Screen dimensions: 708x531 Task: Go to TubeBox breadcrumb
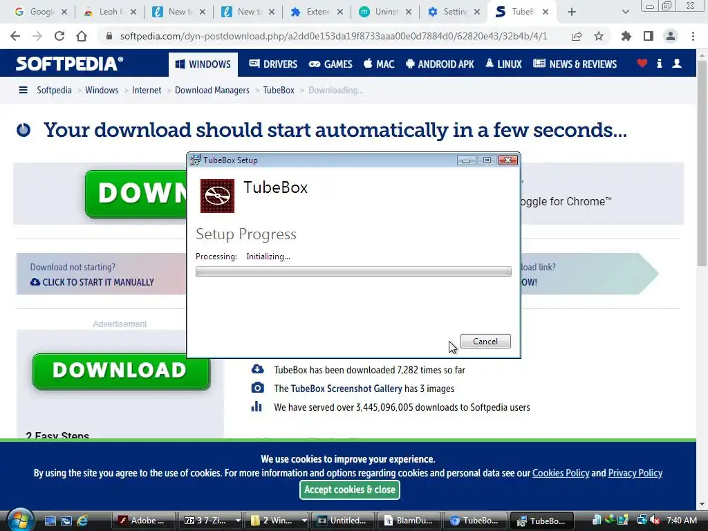point(279,90)
